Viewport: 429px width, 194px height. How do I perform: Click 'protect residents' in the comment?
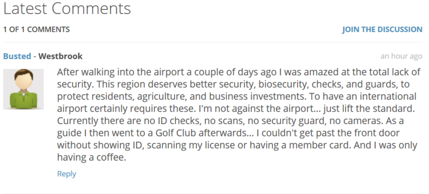click(x=96, y=97)
